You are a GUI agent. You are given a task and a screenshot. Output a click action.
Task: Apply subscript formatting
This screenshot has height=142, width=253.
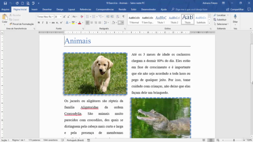pyautogui.click(x=57, y=23)
